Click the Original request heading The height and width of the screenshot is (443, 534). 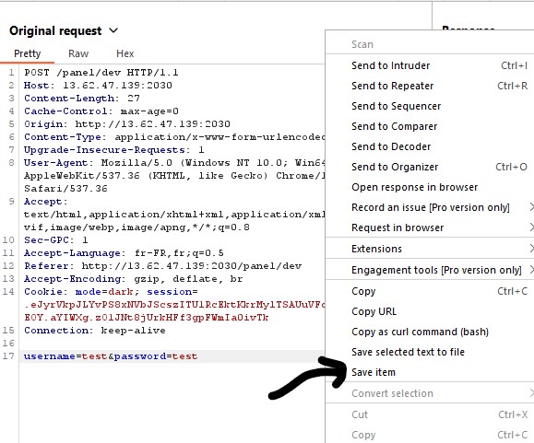click(55, 31)
